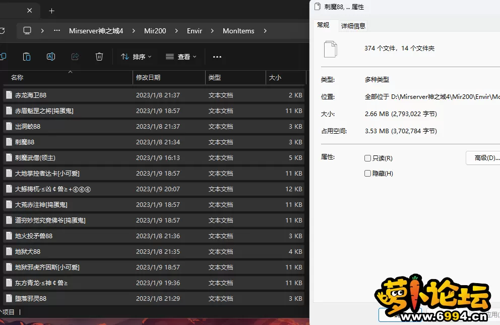500x325 pixels.
Task: Click the This PC monitor icon in address bar
Action: tap(27, 31)
